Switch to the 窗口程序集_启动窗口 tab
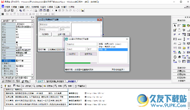The height and width of the screenshot is (110, 190). 55,81
